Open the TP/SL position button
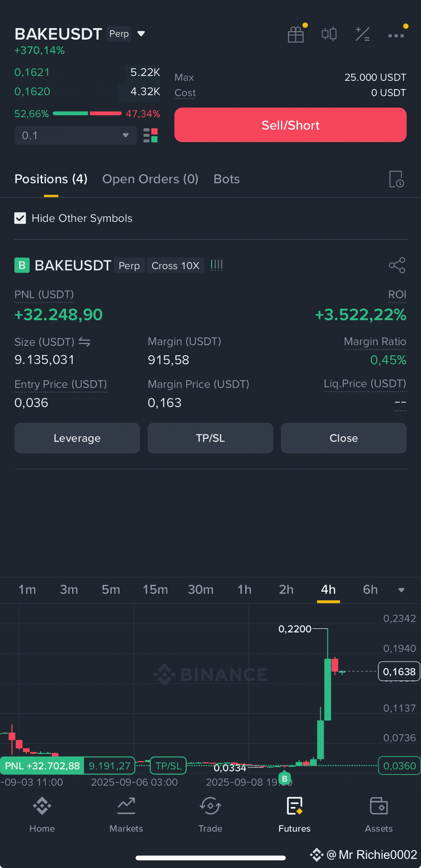The image size is (421, 868). 211,438
